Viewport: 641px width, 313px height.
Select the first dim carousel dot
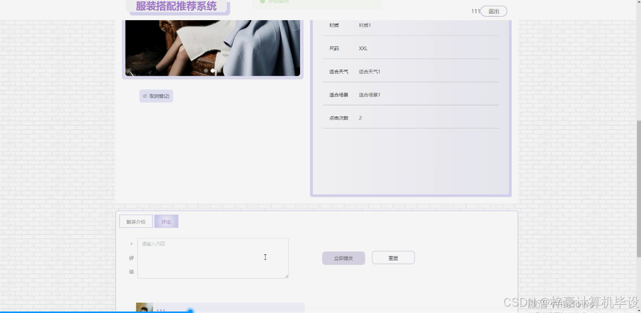click(206, 71)
